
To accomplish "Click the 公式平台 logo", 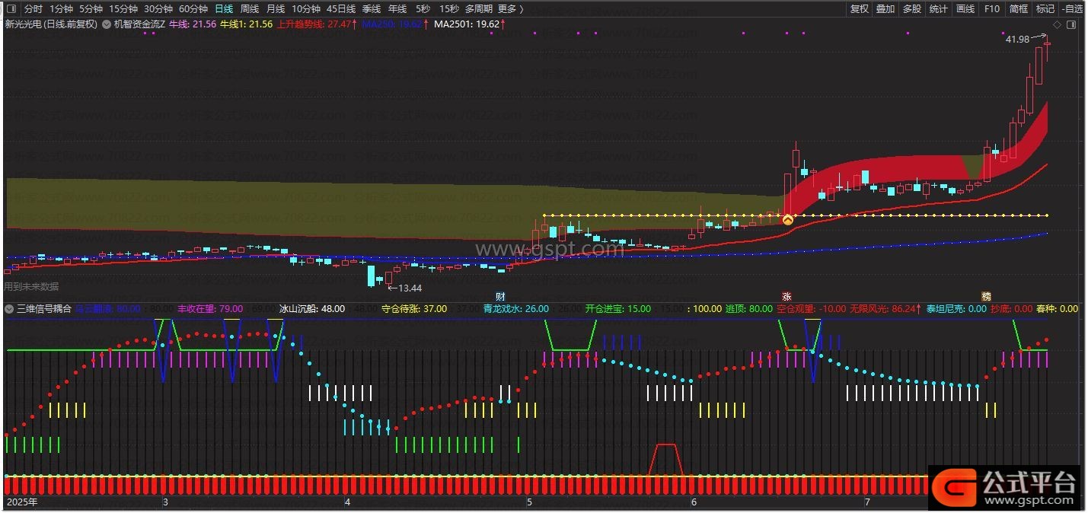I will [x=1005, y=486].
